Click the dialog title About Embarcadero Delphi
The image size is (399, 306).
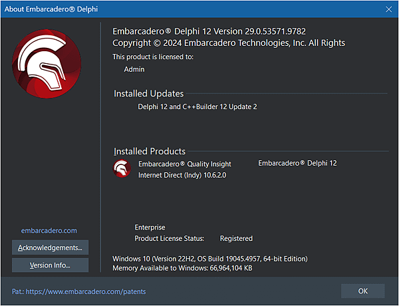tap(51, 9)
